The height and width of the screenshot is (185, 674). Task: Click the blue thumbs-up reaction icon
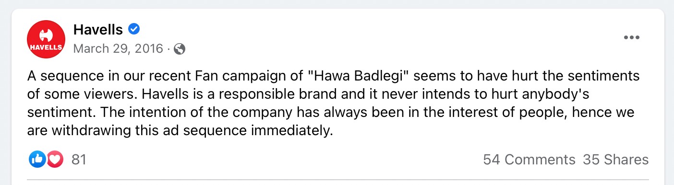37,160
